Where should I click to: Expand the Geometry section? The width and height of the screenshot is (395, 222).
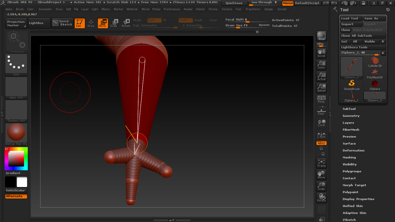coord(351,116)
